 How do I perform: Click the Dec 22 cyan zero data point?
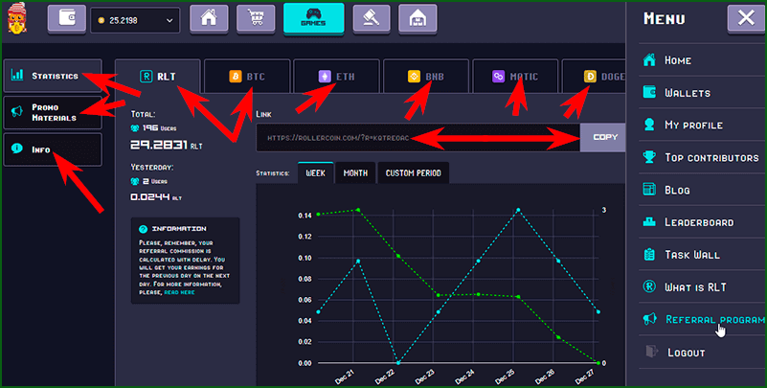pos(398,363)
